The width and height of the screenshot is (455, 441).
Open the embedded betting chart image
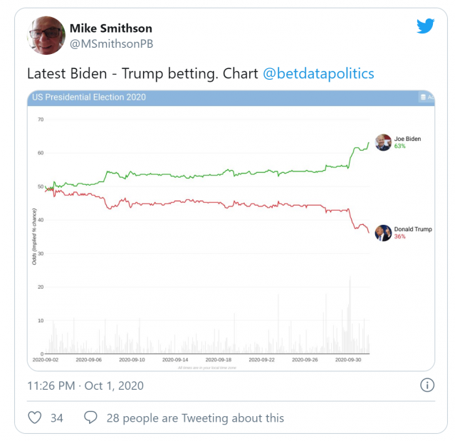click(x=231, y=230)
